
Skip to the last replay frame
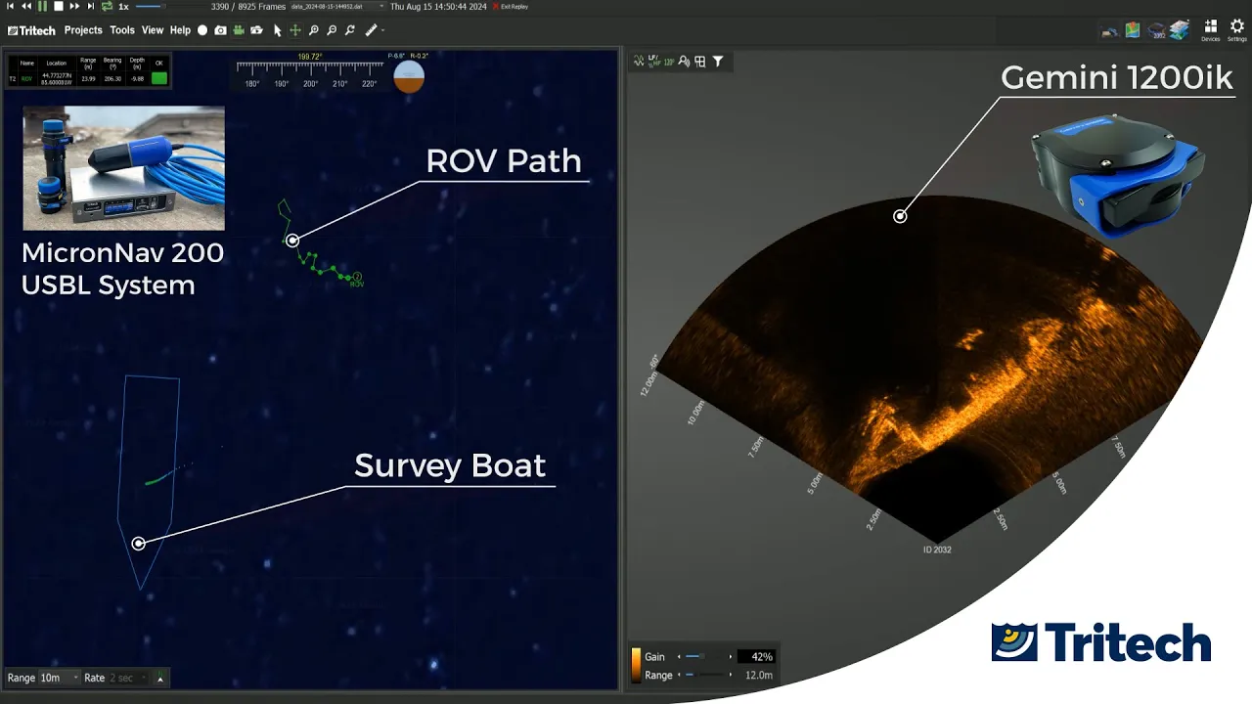tap(91, 6)
